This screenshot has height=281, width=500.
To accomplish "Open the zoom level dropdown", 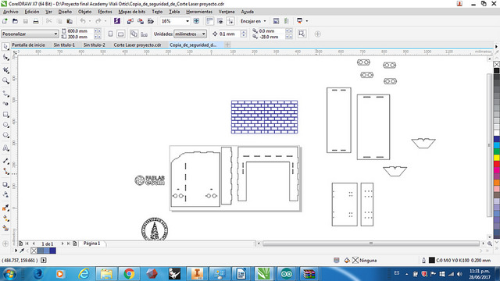I will 187,21.
